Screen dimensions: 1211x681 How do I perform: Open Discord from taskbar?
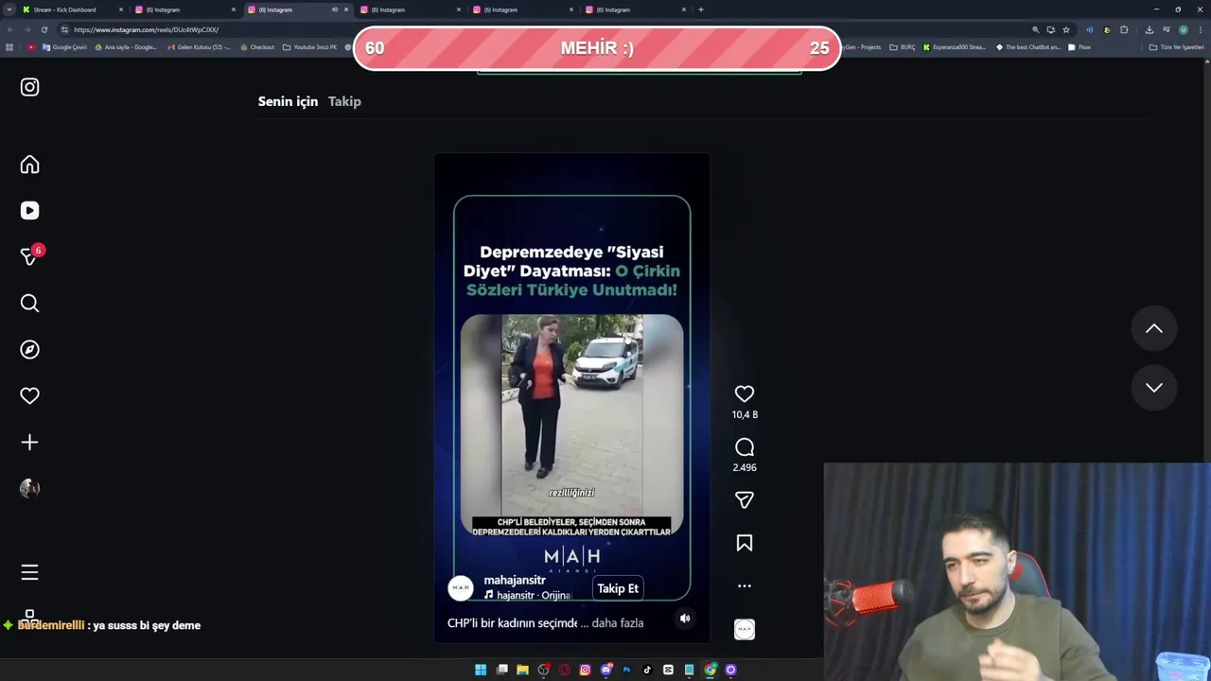[606, 670]
